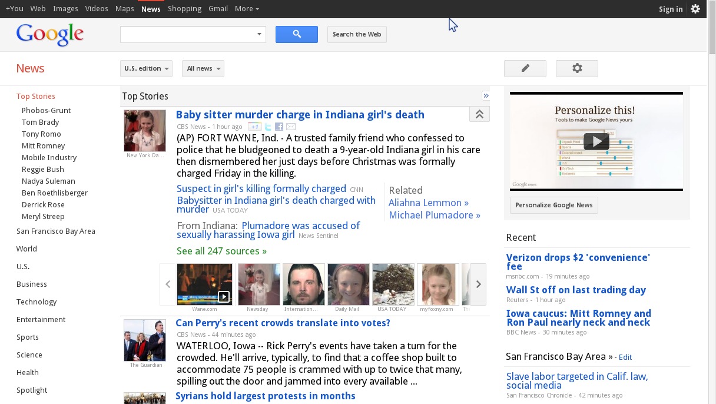
Task: Click the Google logo
Action: (50, 35)
